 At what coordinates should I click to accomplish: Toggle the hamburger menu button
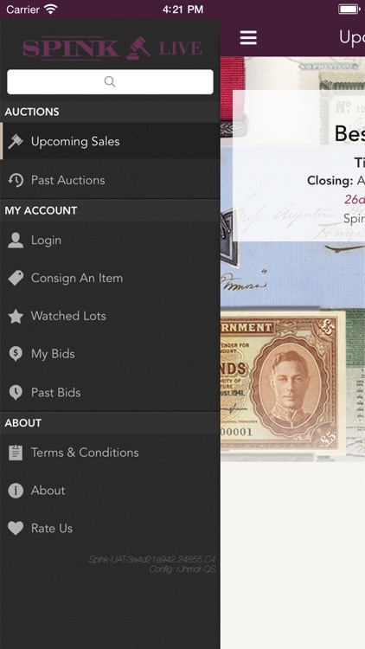point(248,38)
